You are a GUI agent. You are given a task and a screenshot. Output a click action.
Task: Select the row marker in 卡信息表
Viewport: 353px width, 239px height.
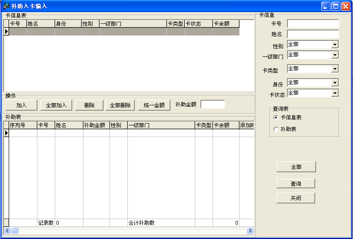(6, 31)
